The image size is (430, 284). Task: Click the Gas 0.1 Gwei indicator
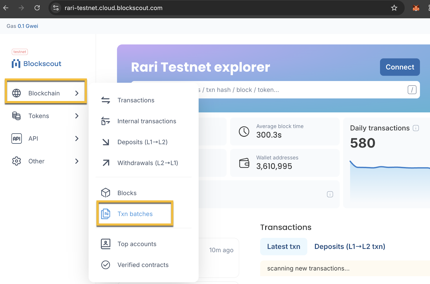pos(22,26)
